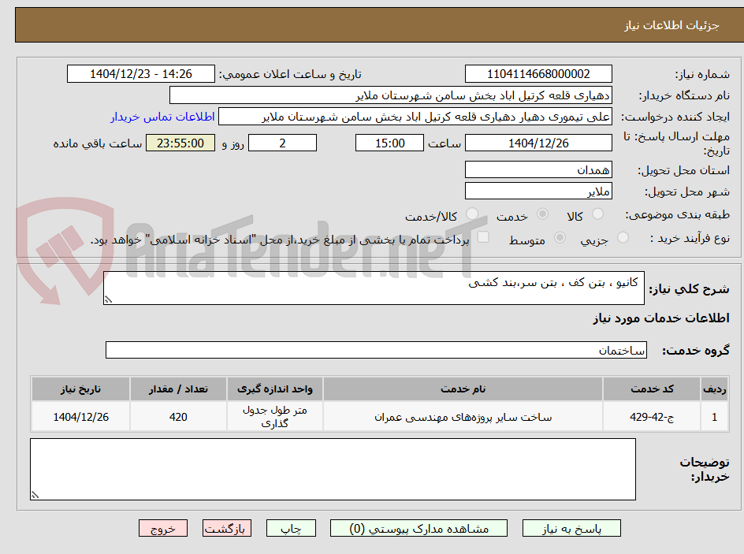The height and width of the screenshot is (554, 744).
Task: Open buyer contact info link
Action: (162, 117)
